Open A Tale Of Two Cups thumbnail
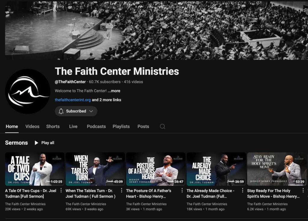 pos(35,169)
